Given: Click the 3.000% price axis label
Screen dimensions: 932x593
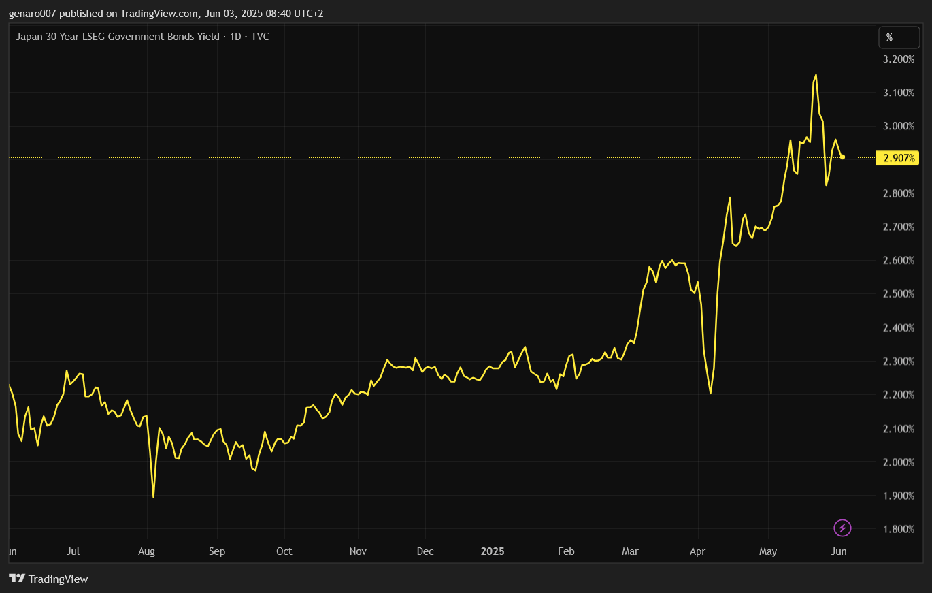Looking at the screenshot, I should tap(899, 126).
